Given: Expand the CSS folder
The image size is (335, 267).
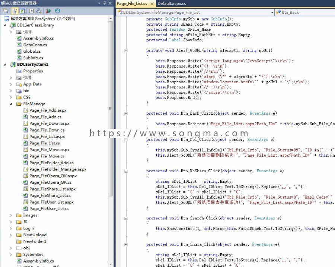Looking at the screenshot, I should click(x=11, y=97).
